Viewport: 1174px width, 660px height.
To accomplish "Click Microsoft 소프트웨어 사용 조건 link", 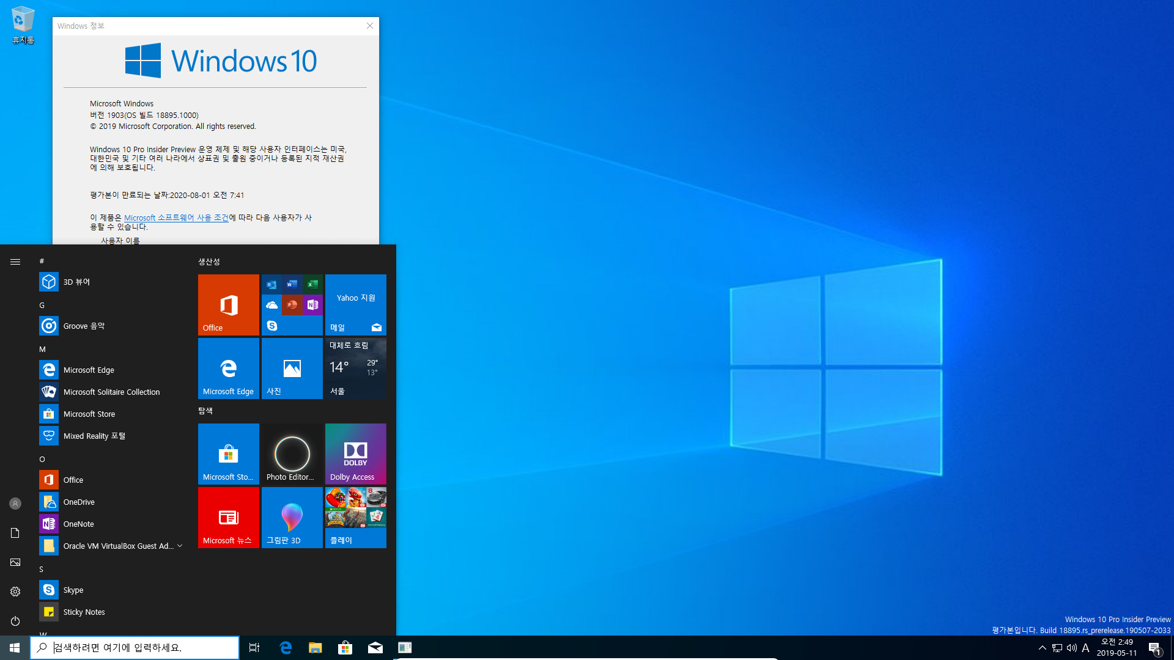I will (175, 217).
